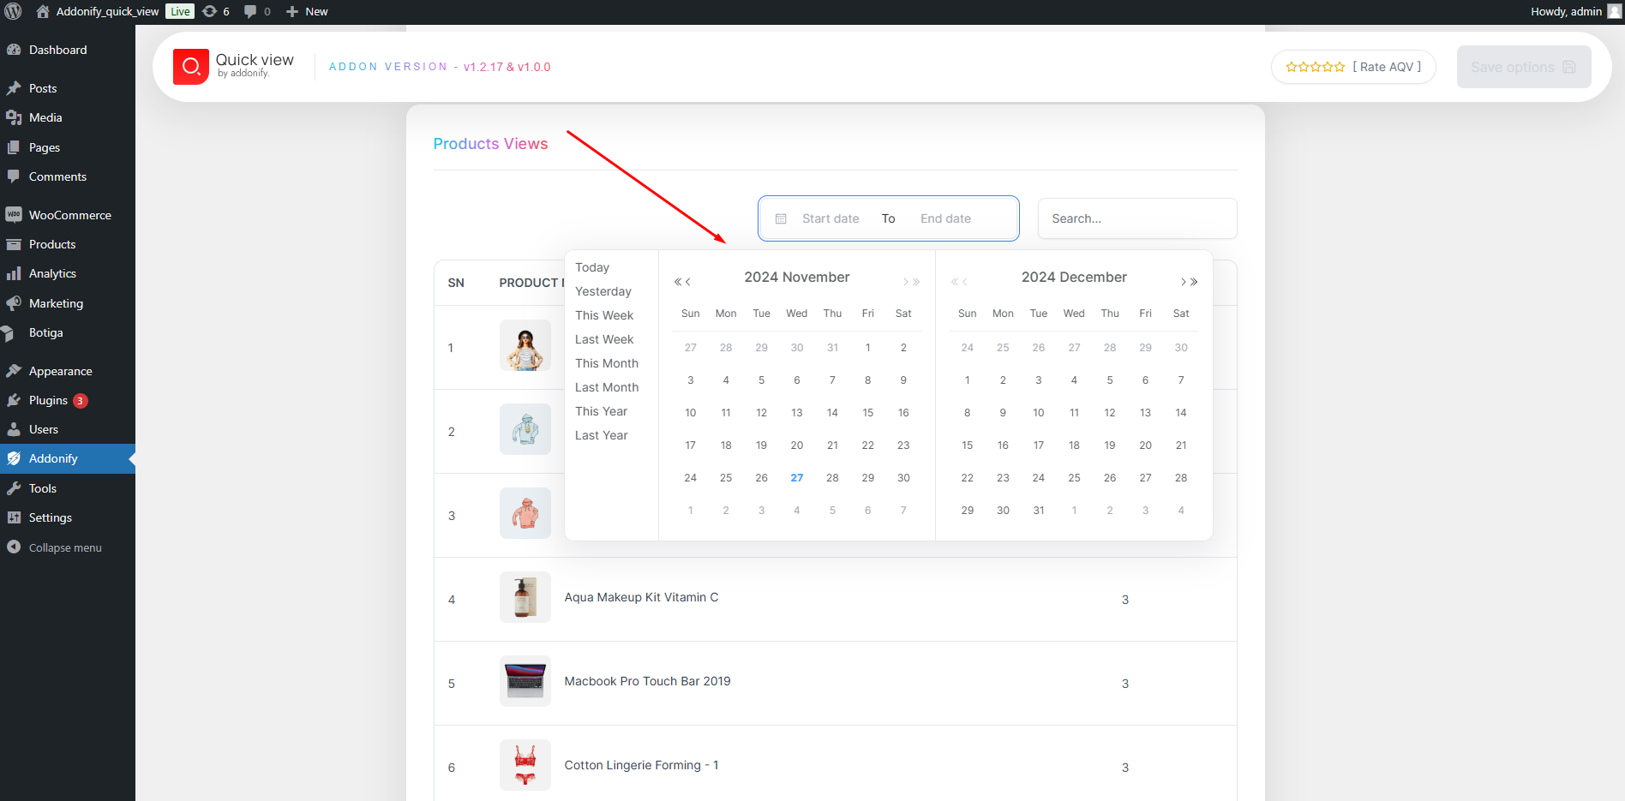Open the WooCommerce menu in sidebar

69,215
